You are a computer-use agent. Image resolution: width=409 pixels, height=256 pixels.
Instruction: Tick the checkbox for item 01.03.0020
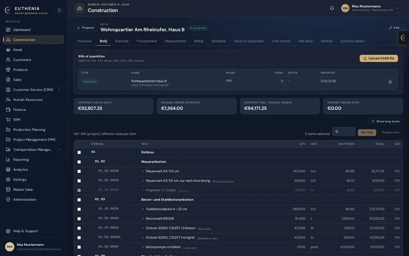point(79,209)
